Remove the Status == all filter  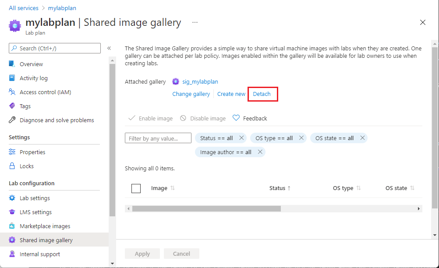point(241,138)
